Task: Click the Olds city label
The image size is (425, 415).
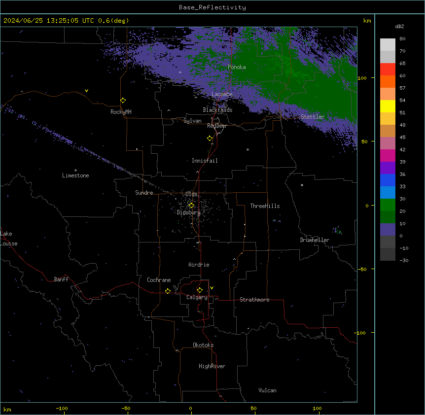Action: 191,194
